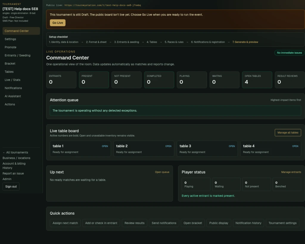Select the Present stat card
This screenshot has height=244, width=305.
tap(94, 80)
